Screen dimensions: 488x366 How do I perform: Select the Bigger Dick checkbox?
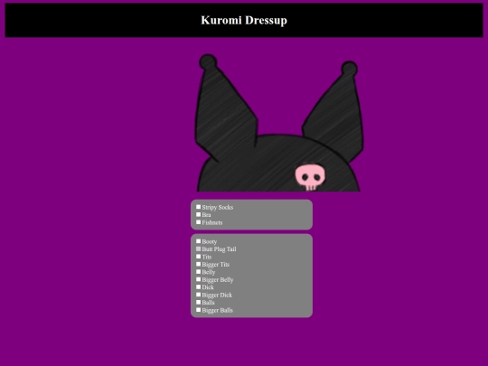click(x=198, y=295)
